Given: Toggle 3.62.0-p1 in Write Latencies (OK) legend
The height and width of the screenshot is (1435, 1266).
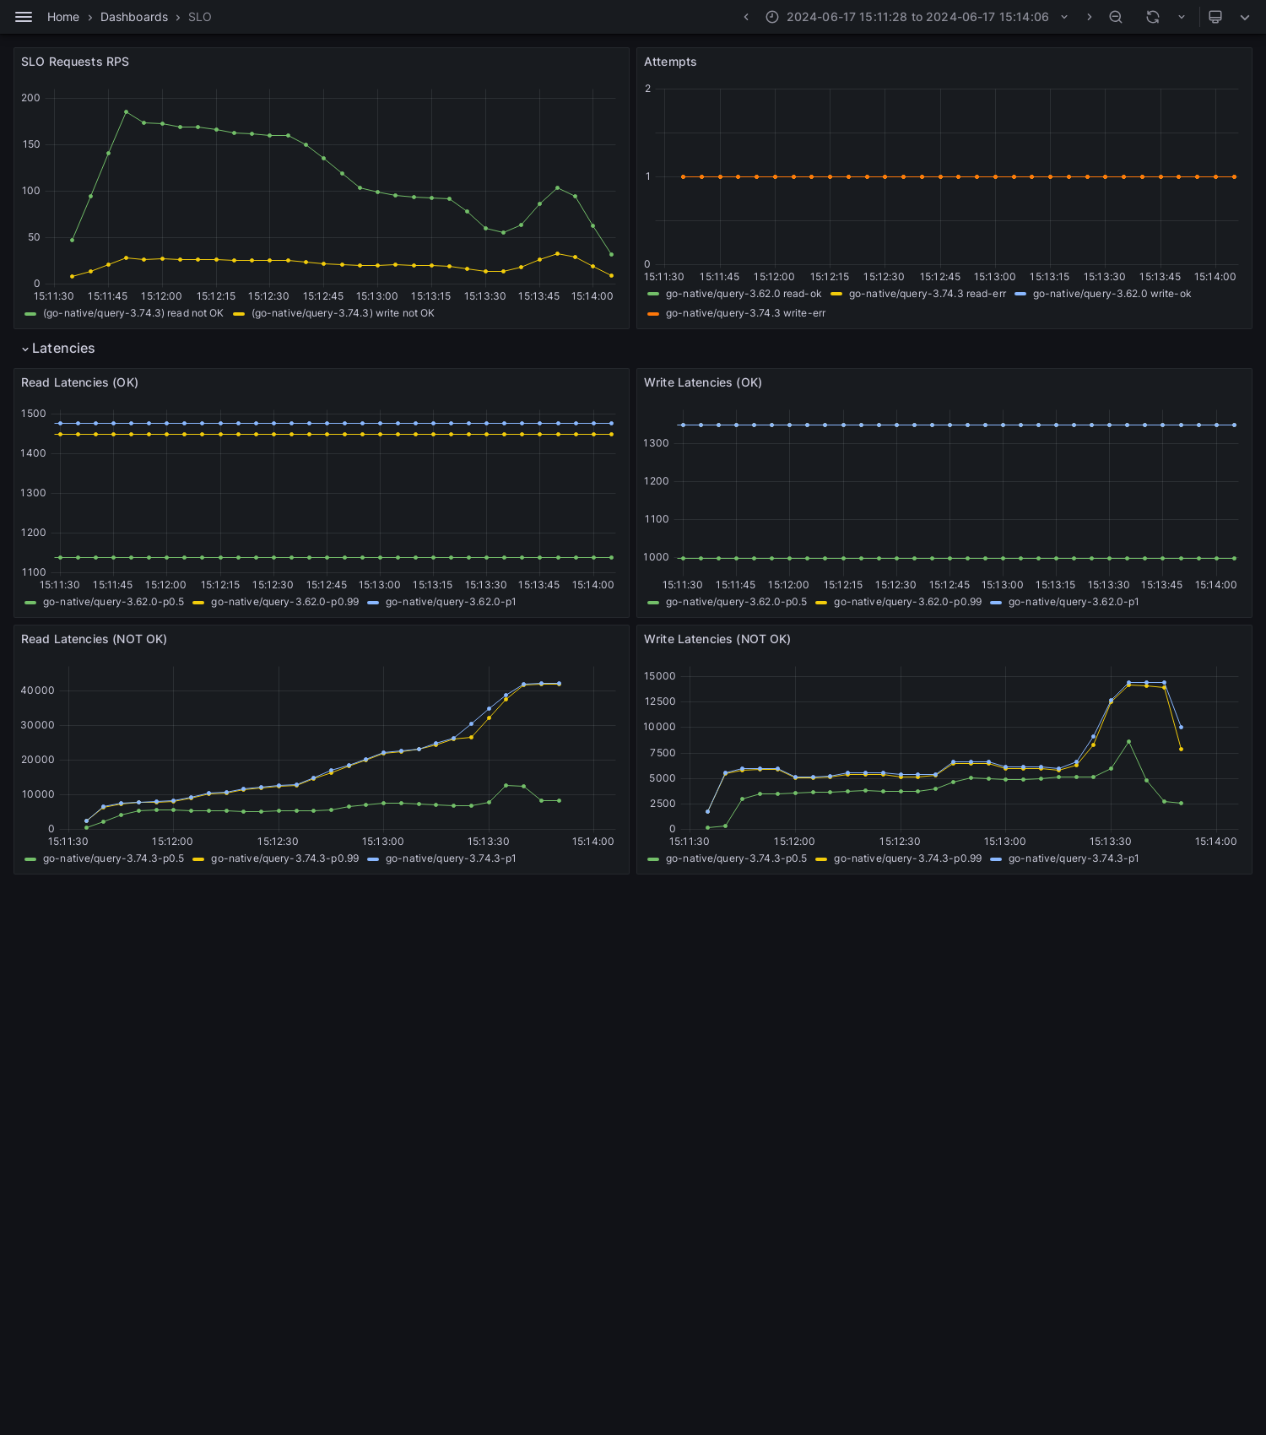Looking at the screenshot, I should tap(1074, 602).
